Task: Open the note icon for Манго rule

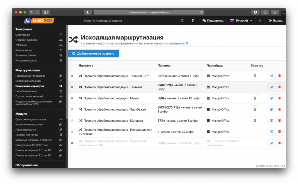Action: coord(255,98)
